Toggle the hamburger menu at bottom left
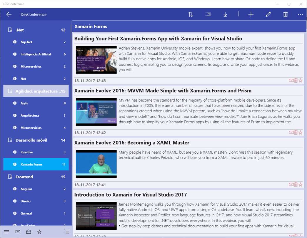307x238 pixels. [x=6, y=232]
